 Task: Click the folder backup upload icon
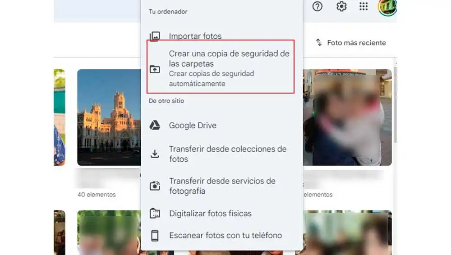155,69
